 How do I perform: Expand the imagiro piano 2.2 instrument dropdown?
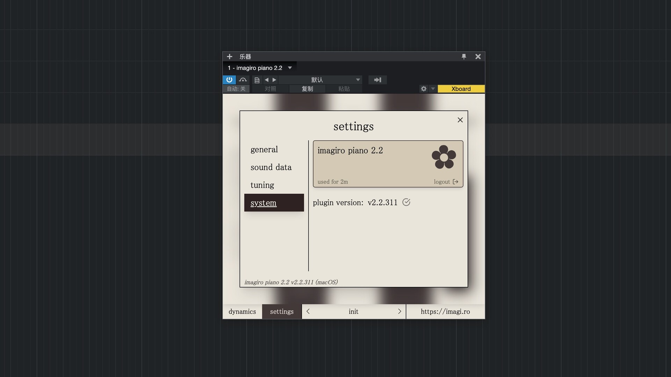290,68
